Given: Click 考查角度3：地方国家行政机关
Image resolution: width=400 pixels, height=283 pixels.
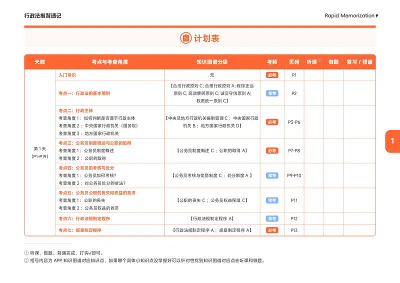Looking at the screenshot, I should click(88, 133).
